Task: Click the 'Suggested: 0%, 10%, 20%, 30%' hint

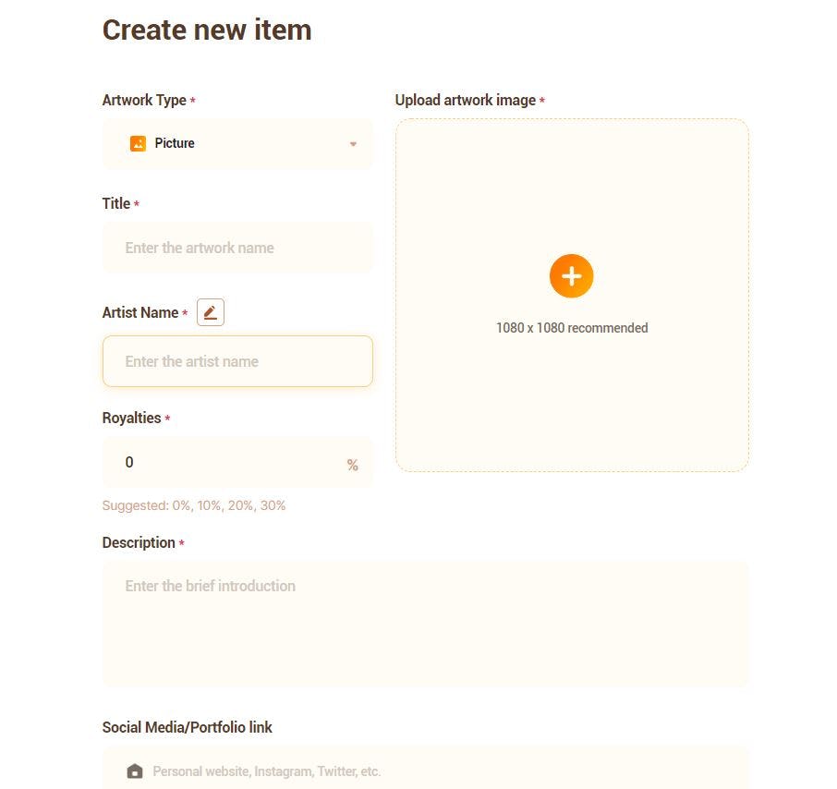Action: tap(194, 505)
